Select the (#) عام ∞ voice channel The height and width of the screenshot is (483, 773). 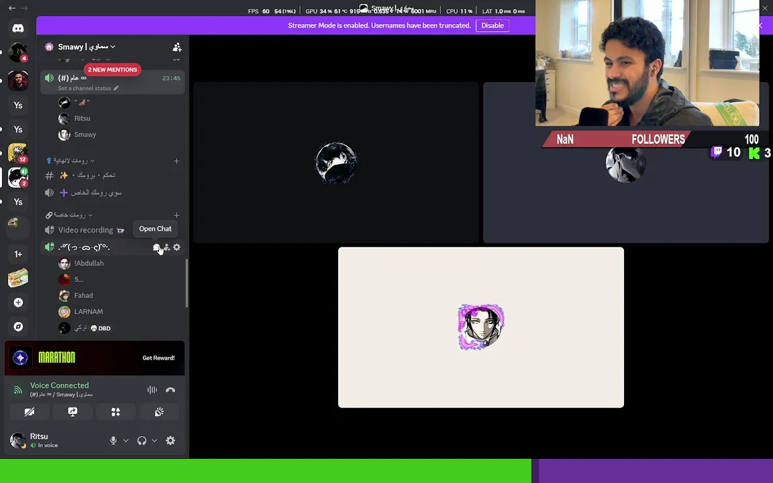113,82
